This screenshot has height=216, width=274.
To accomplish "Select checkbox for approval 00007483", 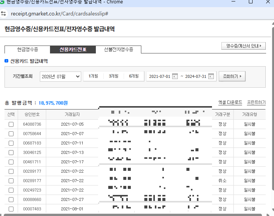I will coord(11,209).
